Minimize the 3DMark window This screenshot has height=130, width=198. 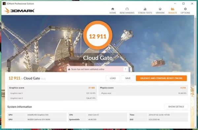[x=175, y=4]
